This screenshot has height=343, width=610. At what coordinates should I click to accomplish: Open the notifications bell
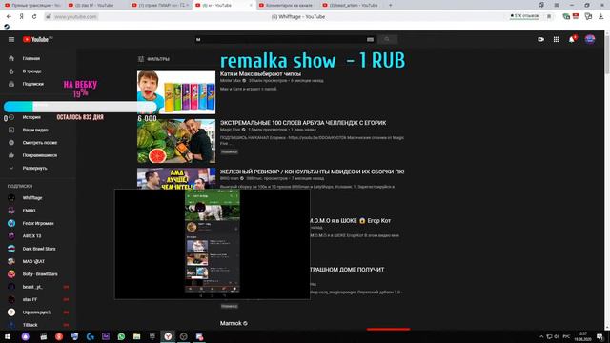pyautogui.click(x=572, y=39)
